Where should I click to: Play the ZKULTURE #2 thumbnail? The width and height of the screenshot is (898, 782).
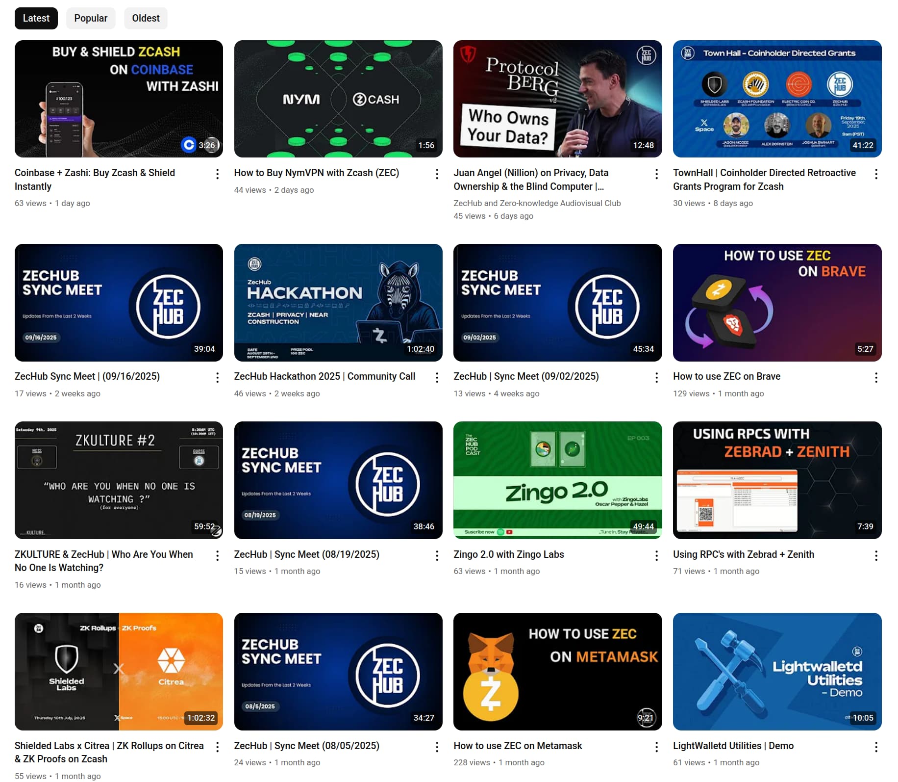(119, 480)
